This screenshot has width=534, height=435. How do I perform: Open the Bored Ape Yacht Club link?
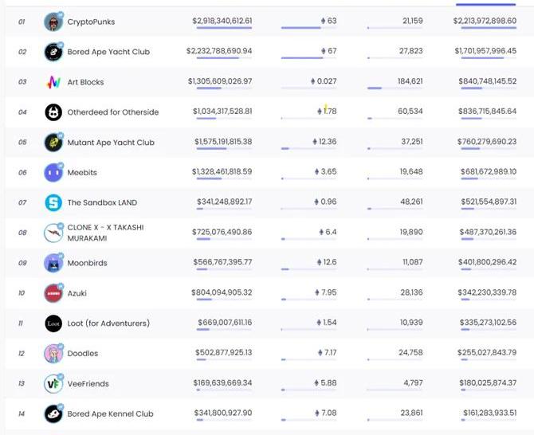pyautogui.click(x=108, y=52)
